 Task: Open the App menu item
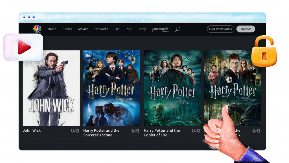(x=130, y=29)
